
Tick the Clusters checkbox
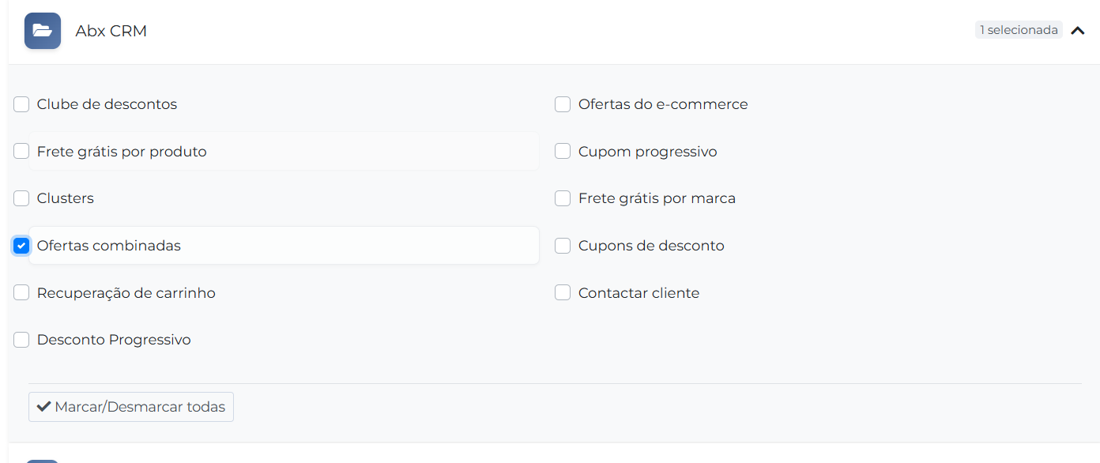click(21, 198)
